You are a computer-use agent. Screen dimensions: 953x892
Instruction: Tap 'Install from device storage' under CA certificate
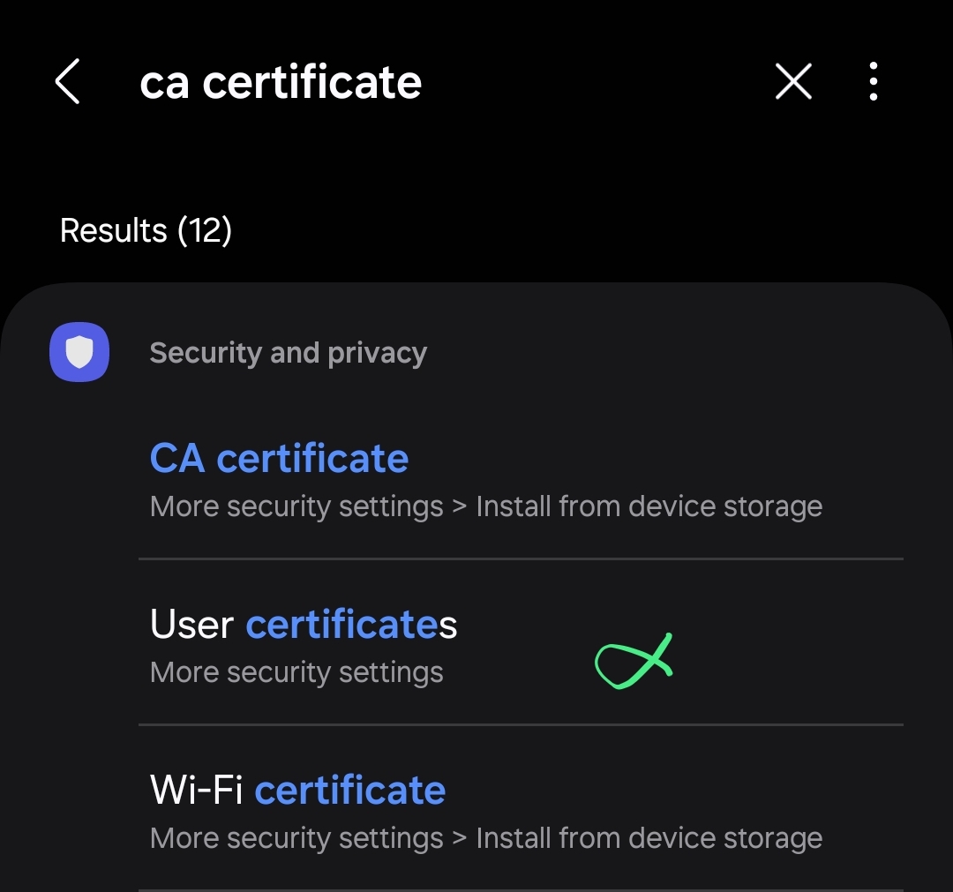click(649, 506)
